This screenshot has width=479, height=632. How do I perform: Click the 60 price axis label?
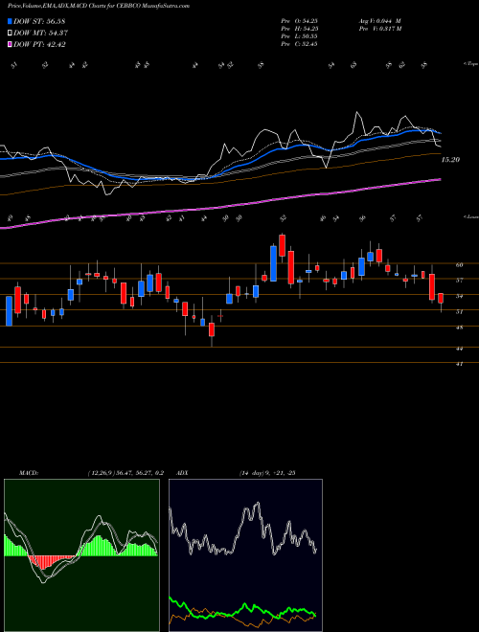459,265
